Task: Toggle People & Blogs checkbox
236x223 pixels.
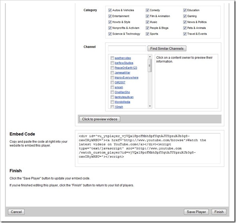Action: click(x=147, y=28)
